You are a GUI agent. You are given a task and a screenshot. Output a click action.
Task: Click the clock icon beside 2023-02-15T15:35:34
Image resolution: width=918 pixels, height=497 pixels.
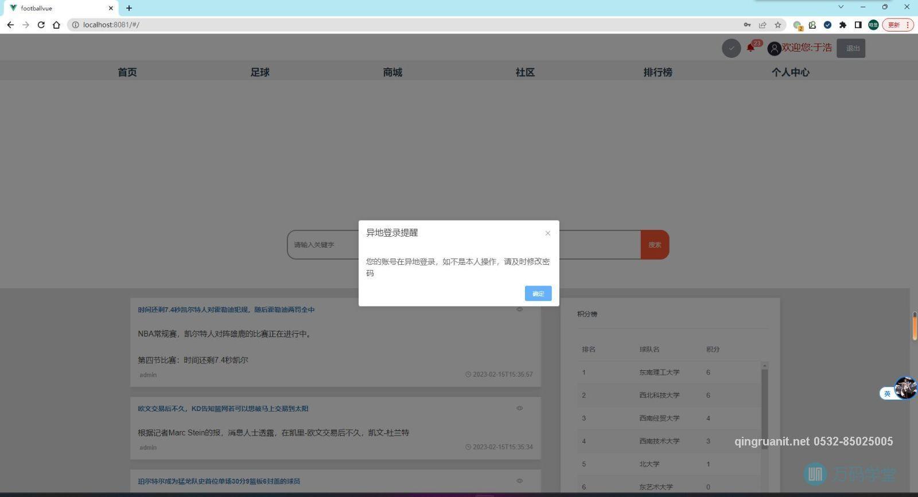pyautogui.click(x=468, y=447)
